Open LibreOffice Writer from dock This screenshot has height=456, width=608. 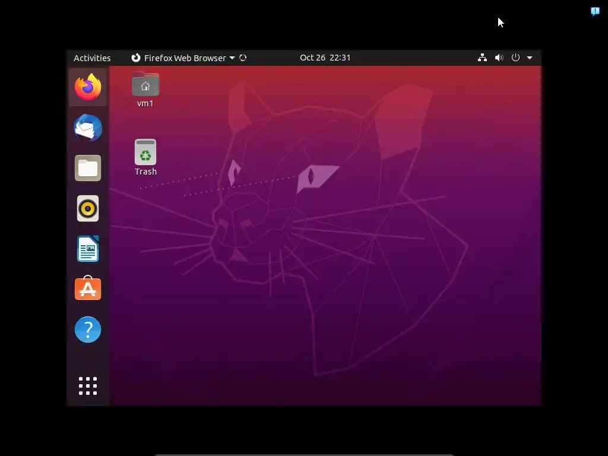[x=88, y=249]
